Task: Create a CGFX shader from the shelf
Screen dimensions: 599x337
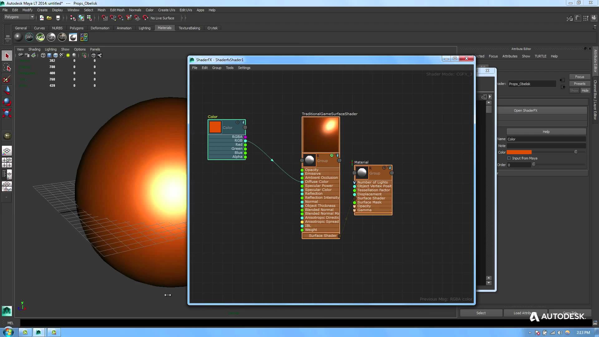Action: [x=40, y=37]
